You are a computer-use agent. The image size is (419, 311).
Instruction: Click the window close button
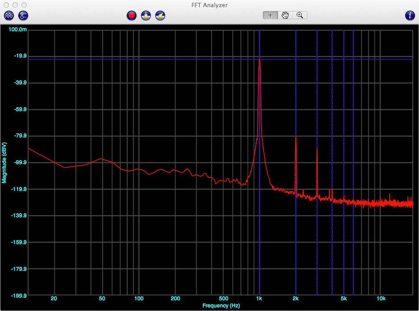point(6,5)
